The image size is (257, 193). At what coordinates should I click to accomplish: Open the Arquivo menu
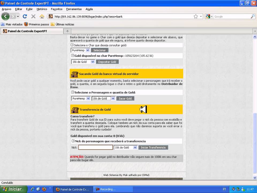click(x=6, y=9)
